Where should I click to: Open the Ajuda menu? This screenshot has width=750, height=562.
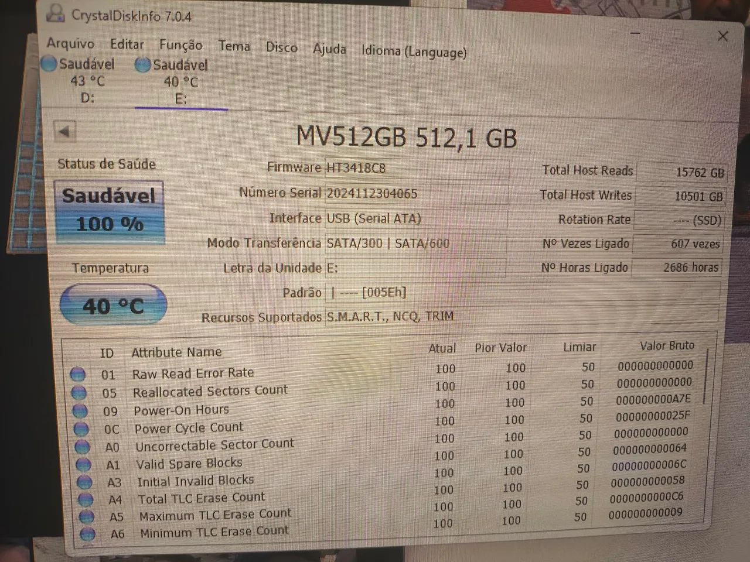click(x=329, y=49)
